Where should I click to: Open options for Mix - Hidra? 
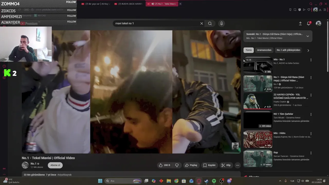pyautogui.click(x=311, y=134)
